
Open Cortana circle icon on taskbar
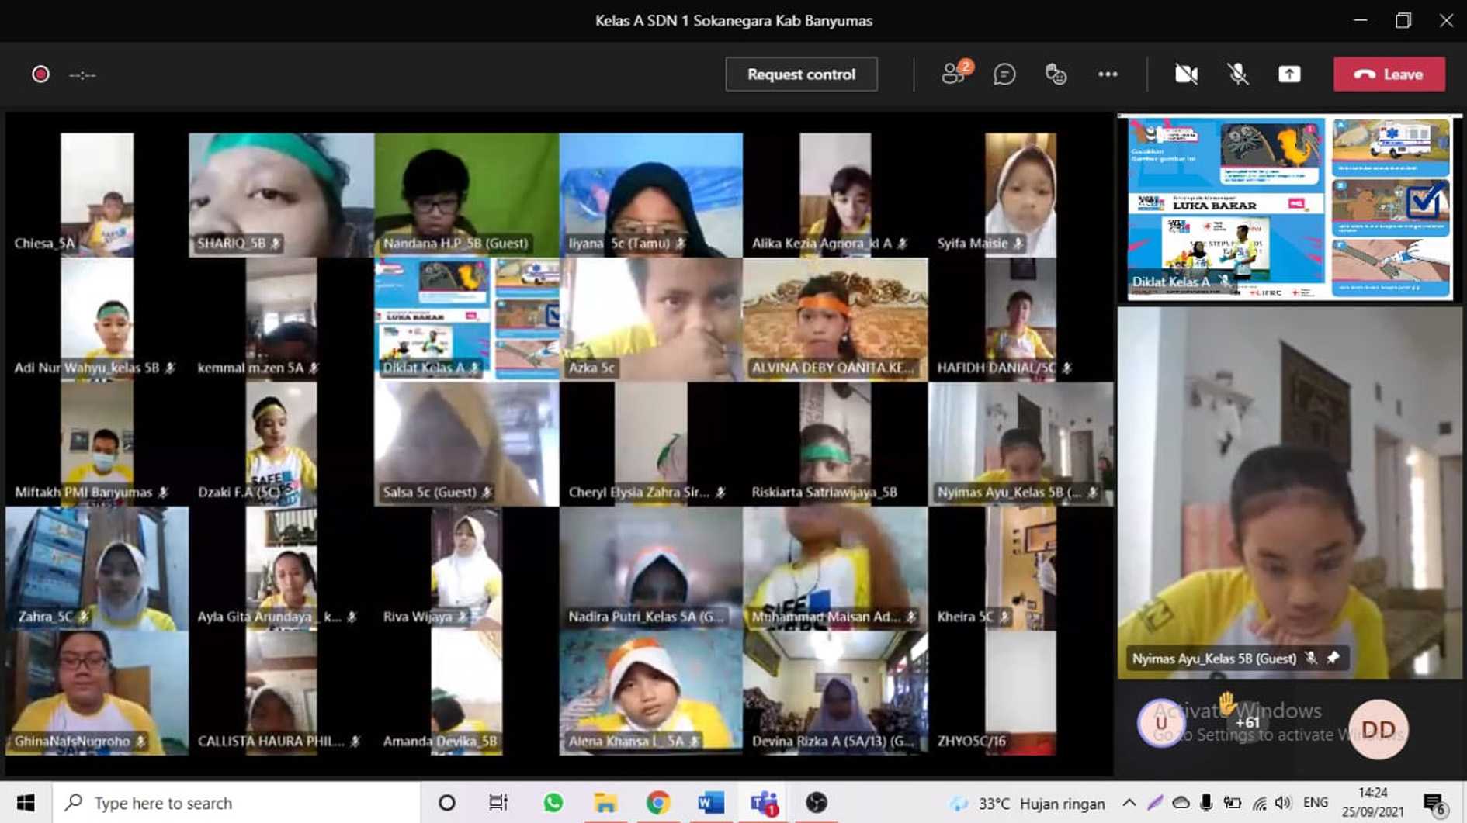pyautogui.click(x=447, y=803)
